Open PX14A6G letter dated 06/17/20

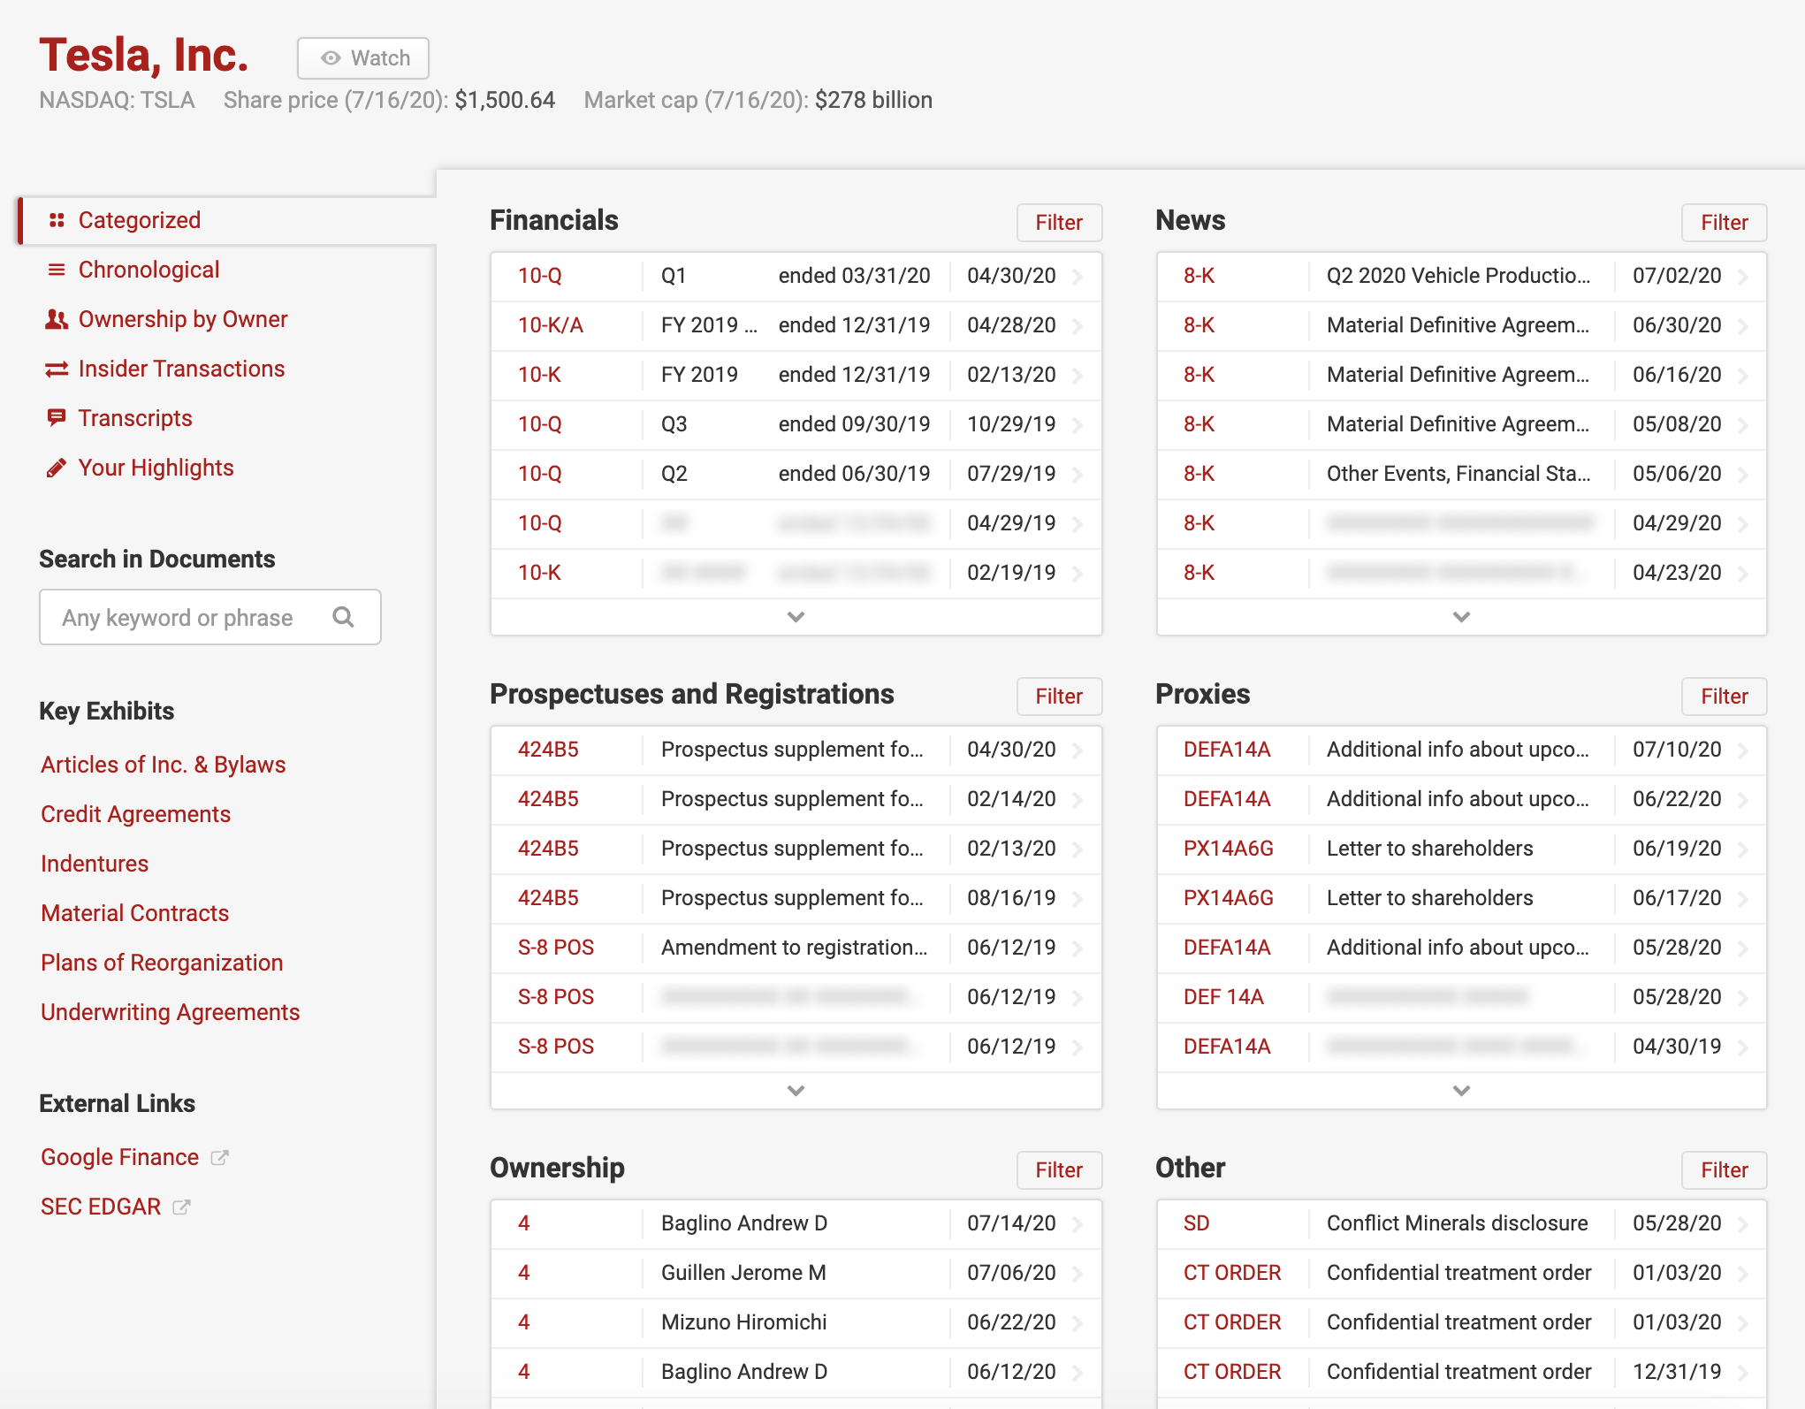(1461, 898)
